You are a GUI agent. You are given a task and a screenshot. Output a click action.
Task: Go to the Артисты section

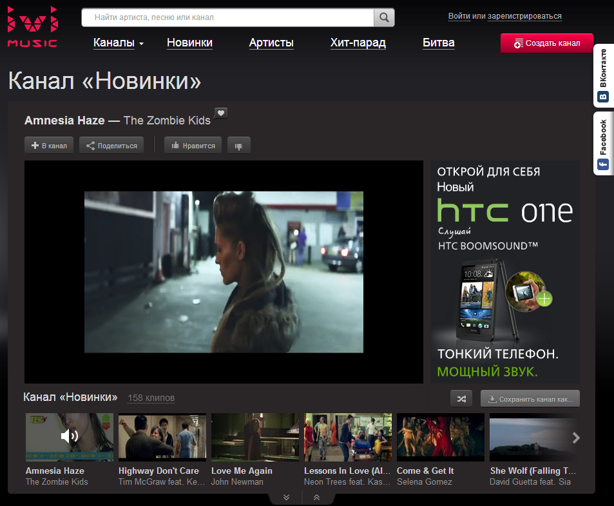[271, 43]
